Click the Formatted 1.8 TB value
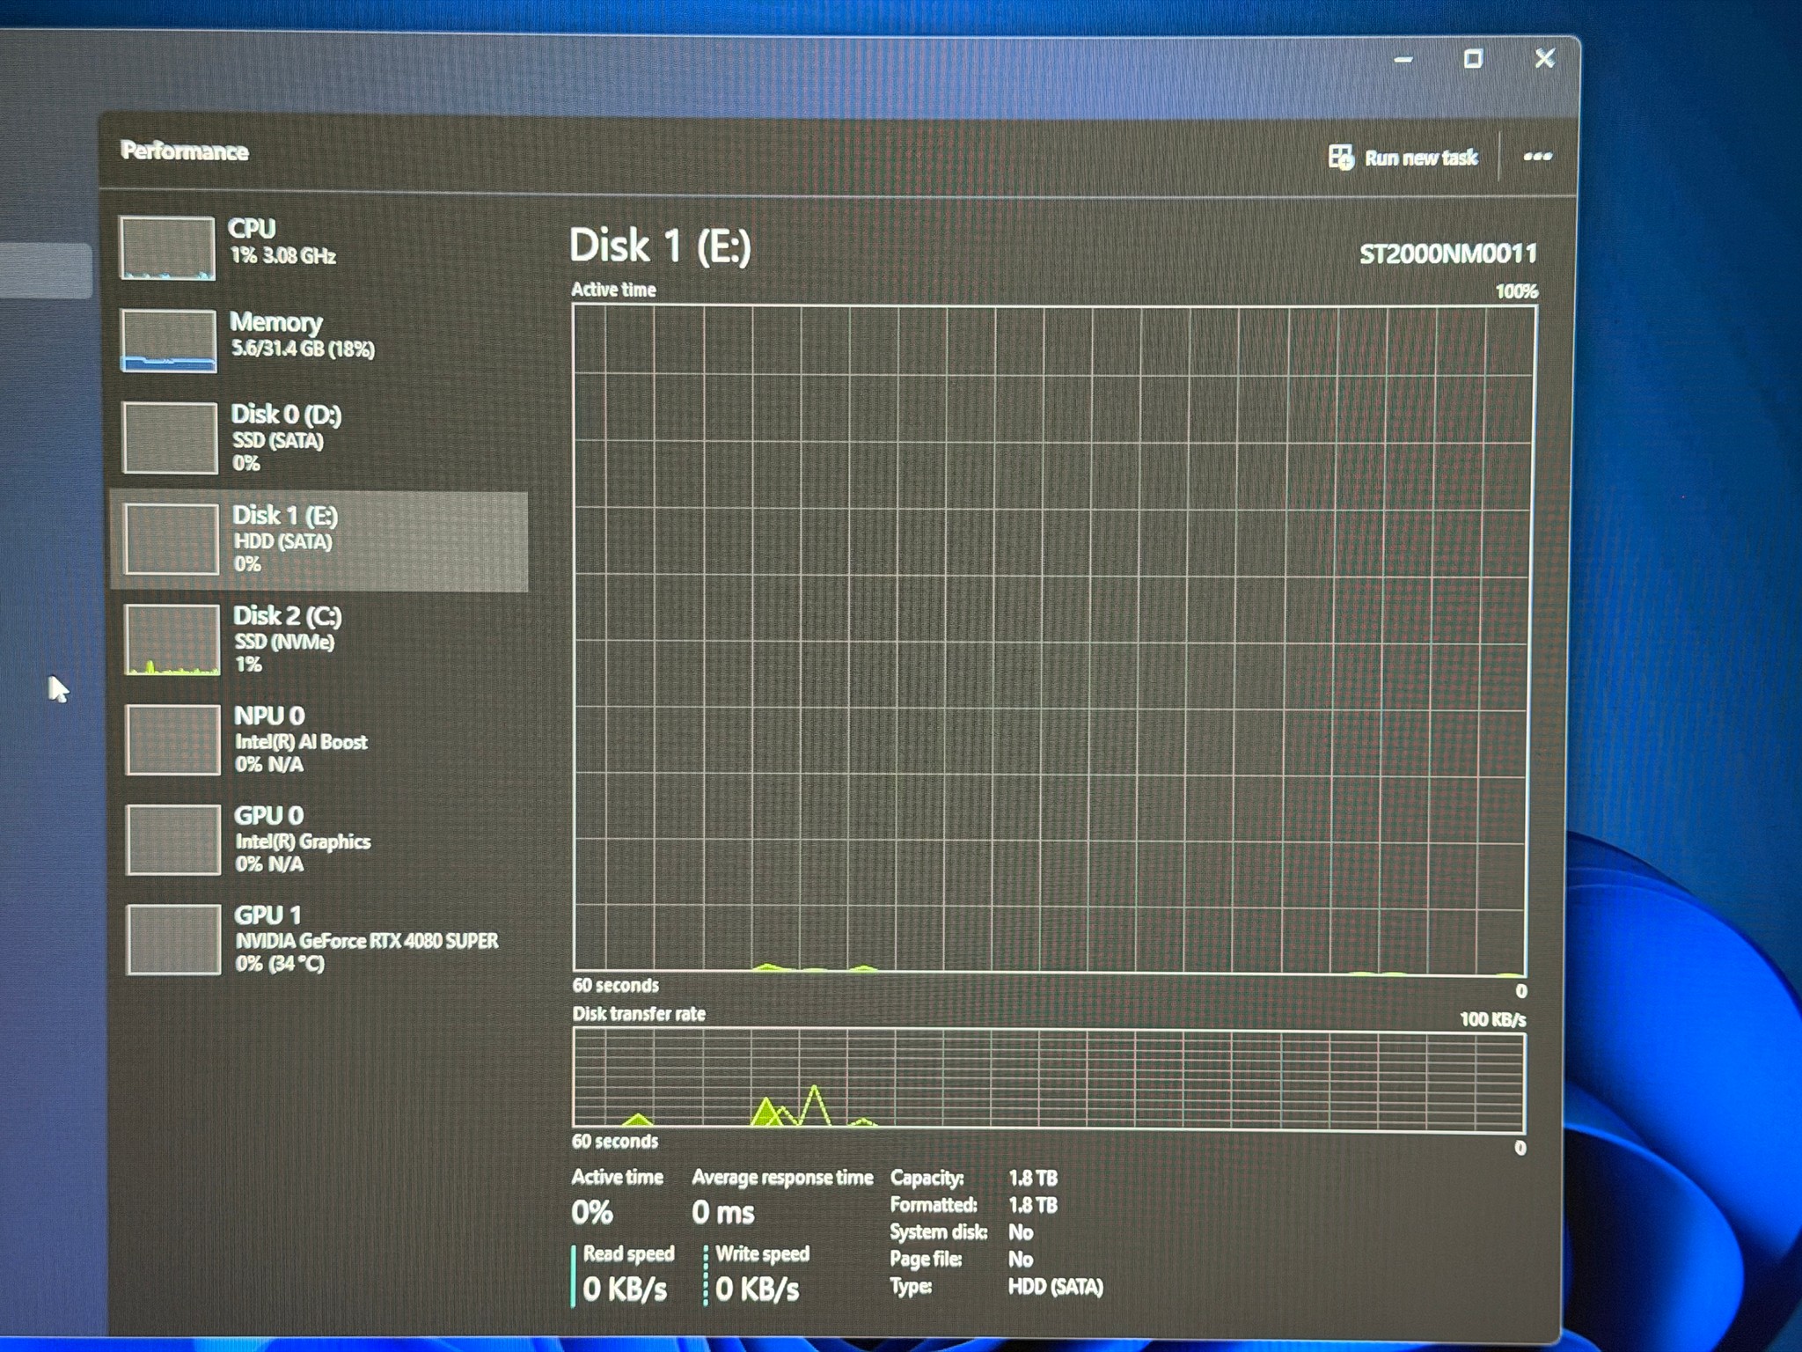 click(1033, 1205)
